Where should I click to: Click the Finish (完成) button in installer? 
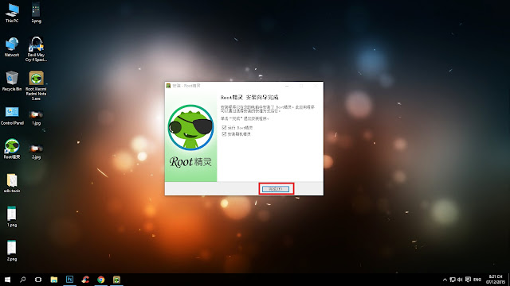[x=276, y=189]
